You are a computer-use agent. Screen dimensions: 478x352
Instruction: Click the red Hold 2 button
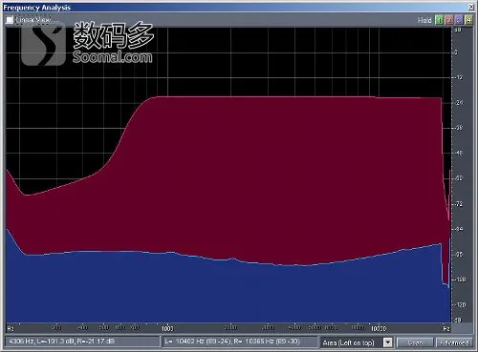click(x=449, y=20)
